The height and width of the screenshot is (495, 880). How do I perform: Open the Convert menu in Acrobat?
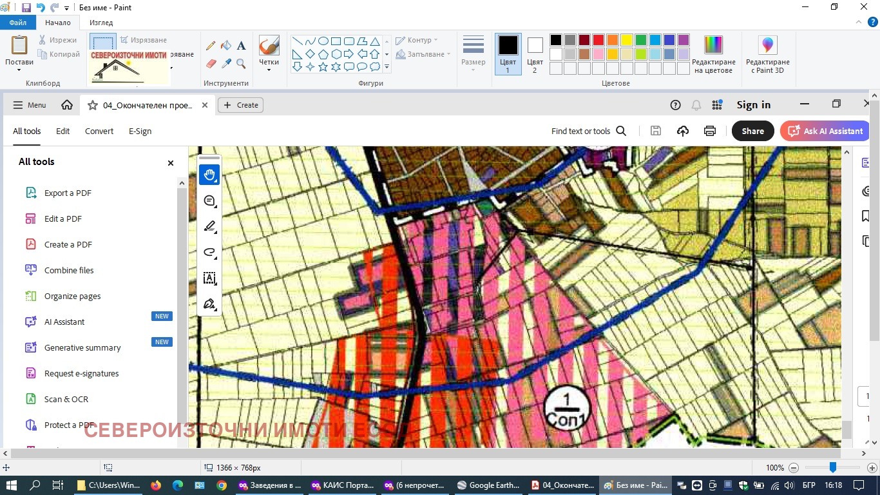[x=99, y=131]
